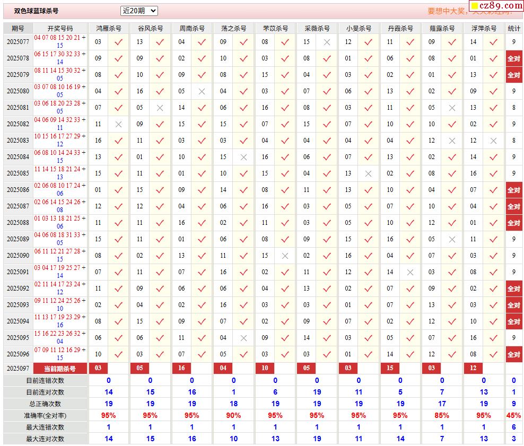
Task: Click the 45% value in the 统计 column
Action: pyautogui.click(x=513, y=416)
